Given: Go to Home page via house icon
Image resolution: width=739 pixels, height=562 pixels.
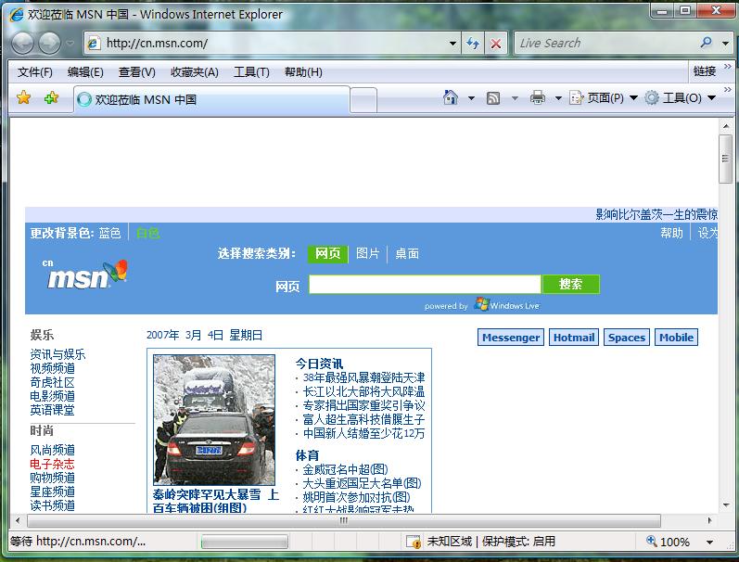Looking at the screenshot, I should tap(451, 98).
